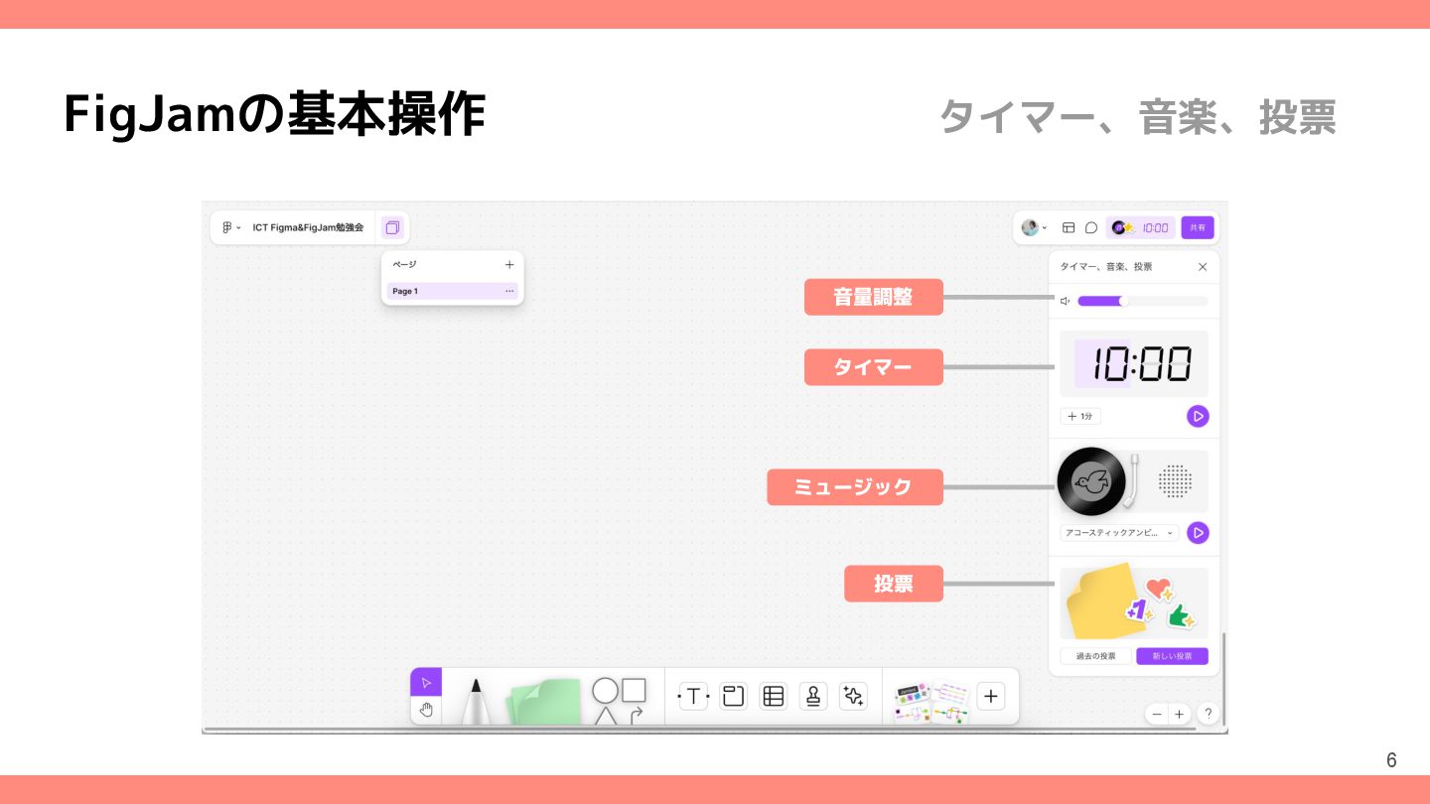Close the タイマー、音楽、投票 panel
1430x804 pixels.
click(1203, 267)
